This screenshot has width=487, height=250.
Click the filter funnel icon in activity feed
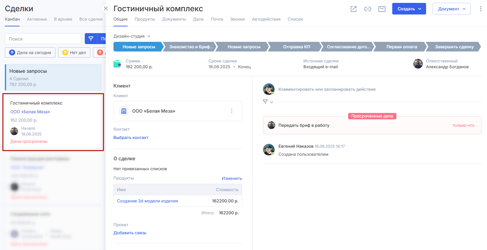265,102
